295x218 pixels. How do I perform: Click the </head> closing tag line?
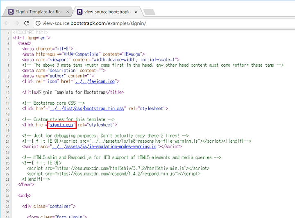click(25, 184)
